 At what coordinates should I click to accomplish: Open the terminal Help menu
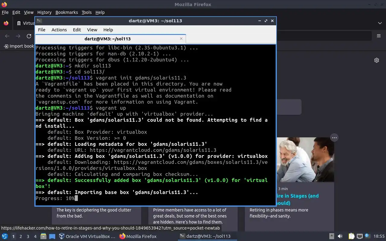coord(108,30)
